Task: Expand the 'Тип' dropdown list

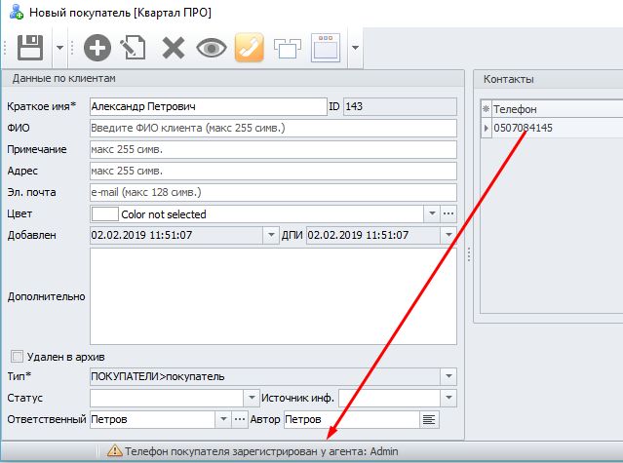Action: click(448, 376)
